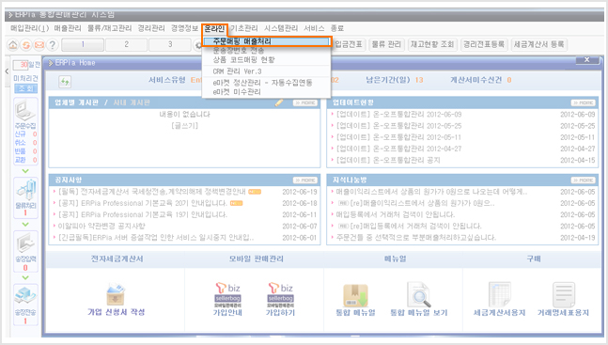
Task: Select CRM 관리 Ver.3 menu entry
Action: point(238,71)
